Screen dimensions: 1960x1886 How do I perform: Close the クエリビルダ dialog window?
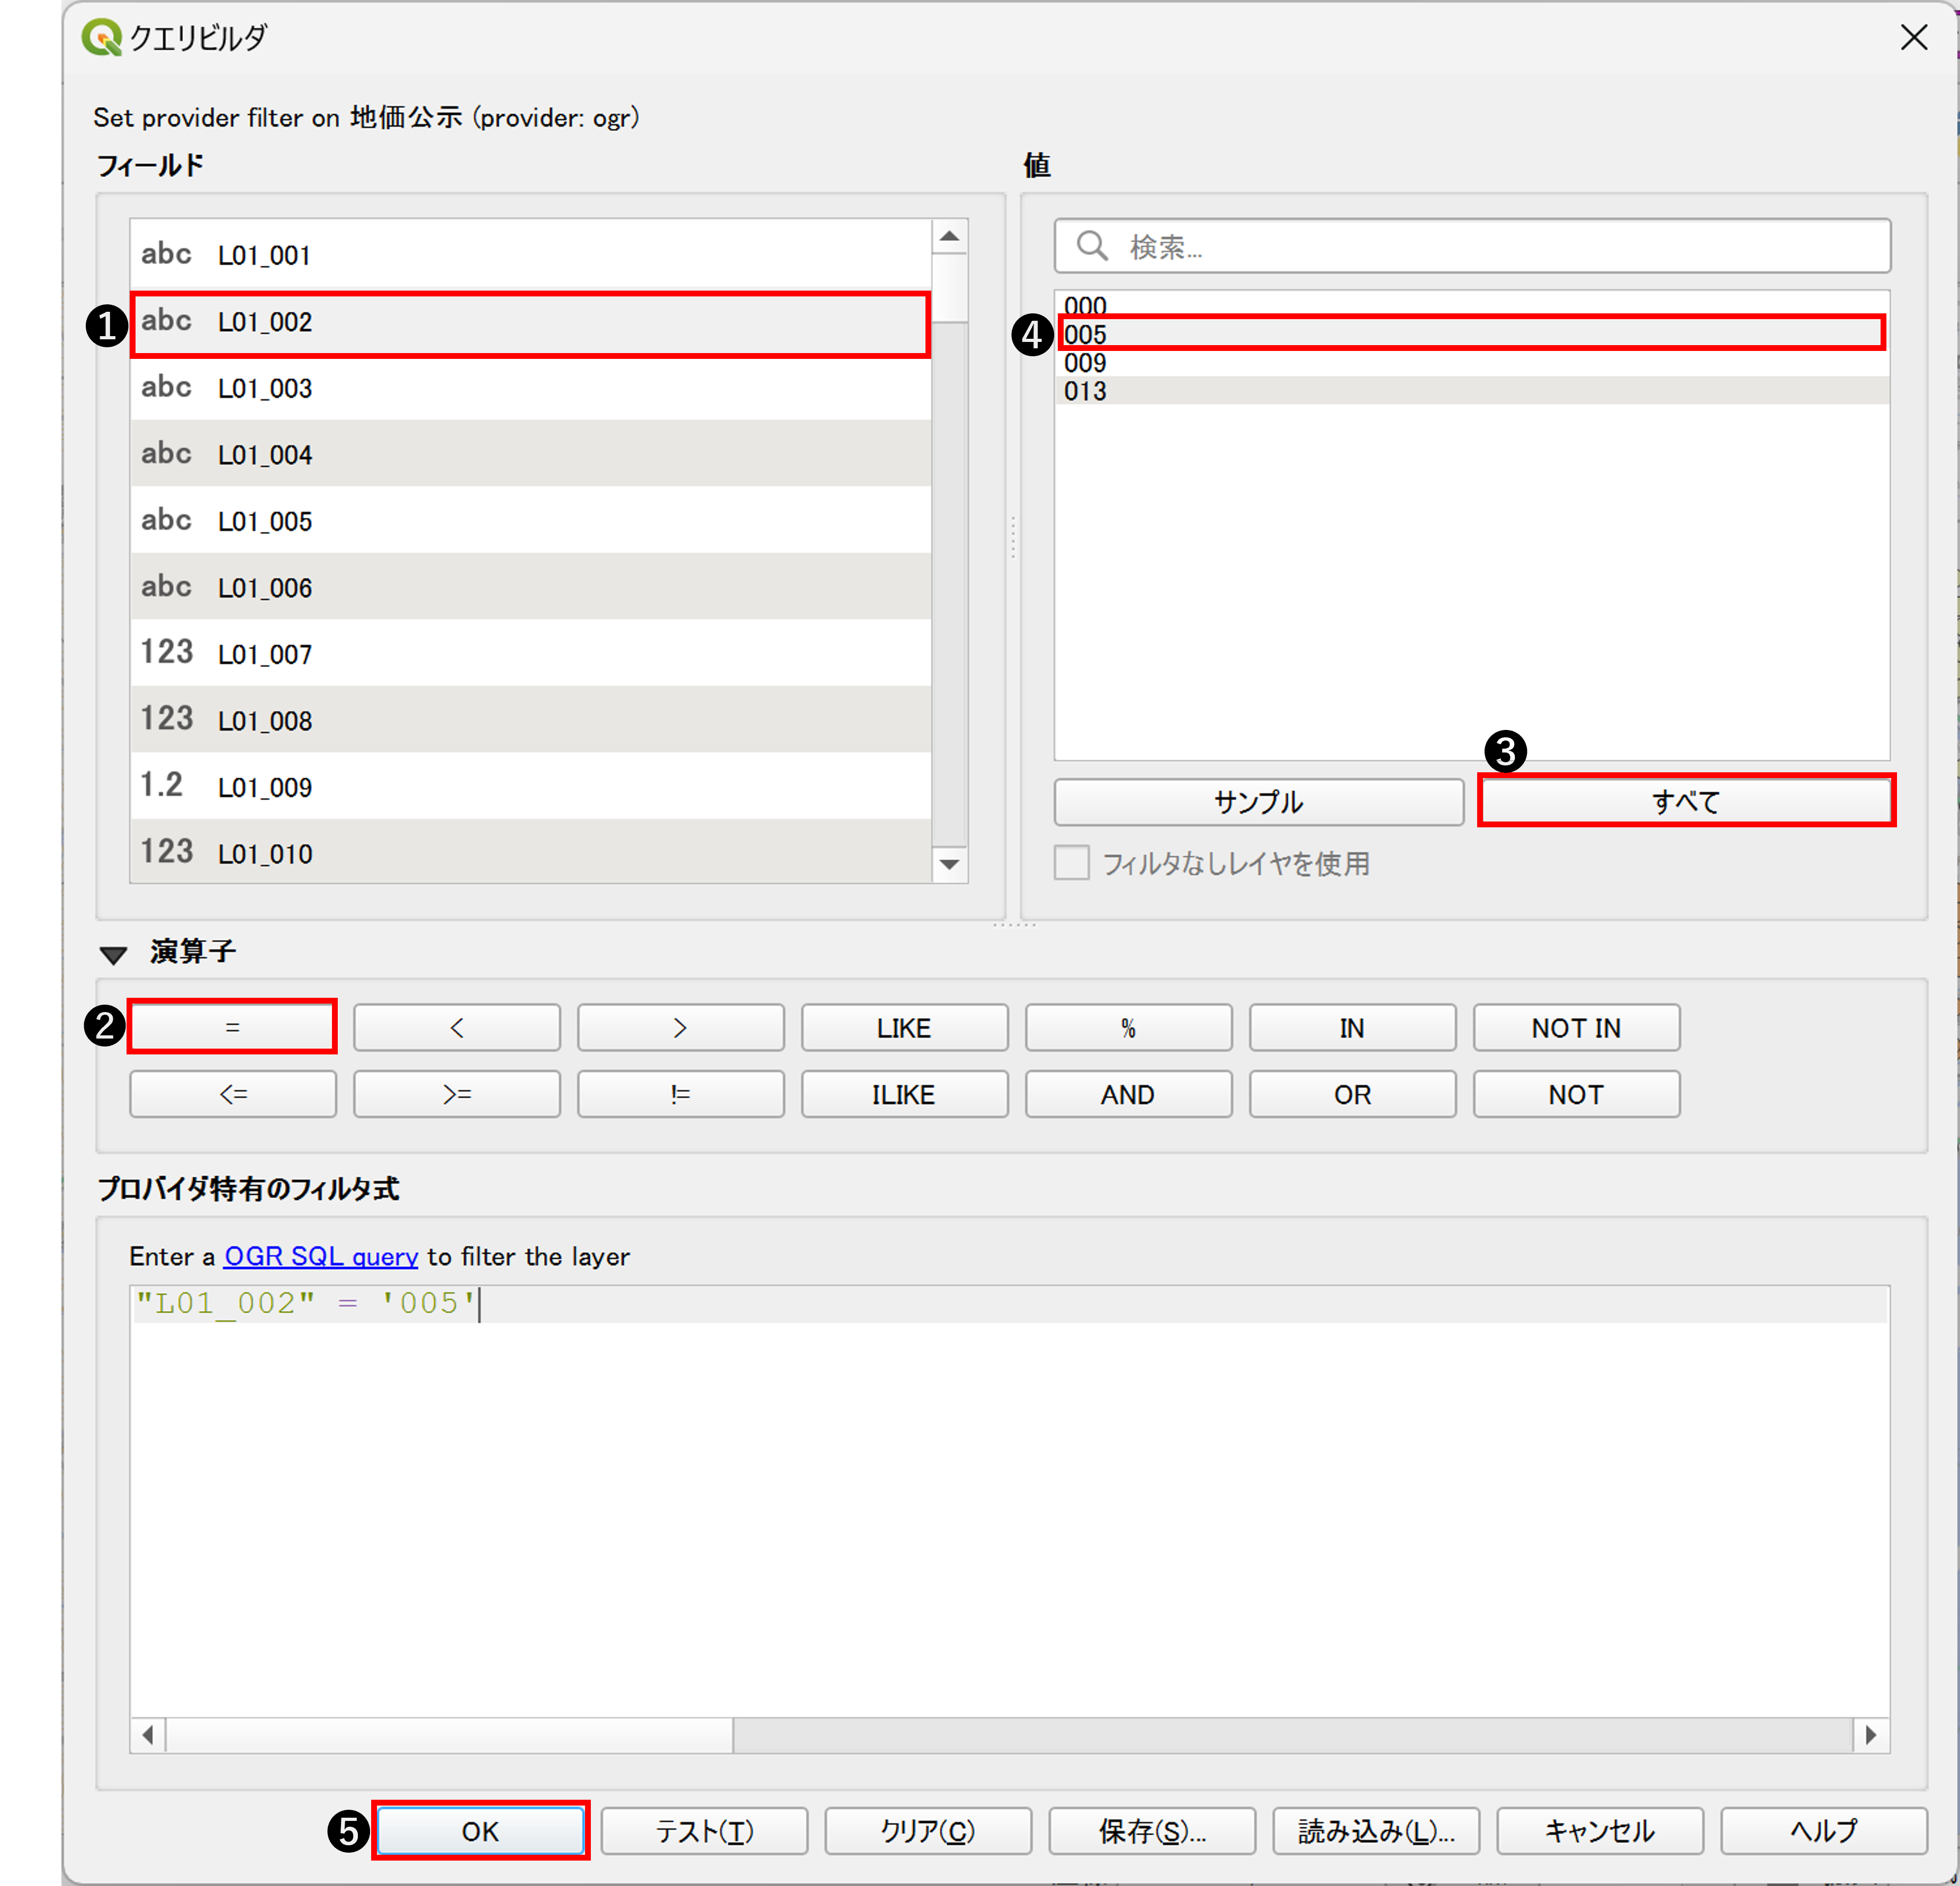[x=1914, y=38]
